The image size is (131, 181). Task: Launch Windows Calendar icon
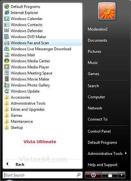pyautogui.click(x=7, y=19)
